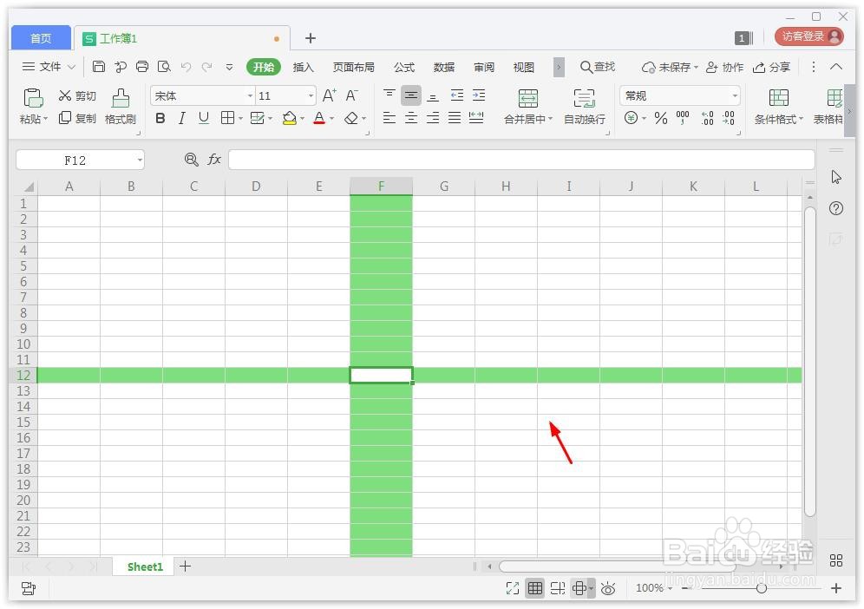Click Decrease Decimal icon
The width and height of the screenshot is (864, 609).
[729, 118]
